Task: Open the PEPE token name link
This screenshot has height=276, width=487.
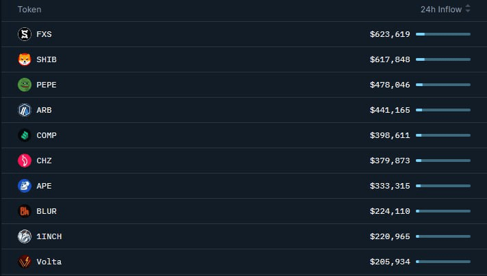Action: pyautogui.click(x=47, y=85)
